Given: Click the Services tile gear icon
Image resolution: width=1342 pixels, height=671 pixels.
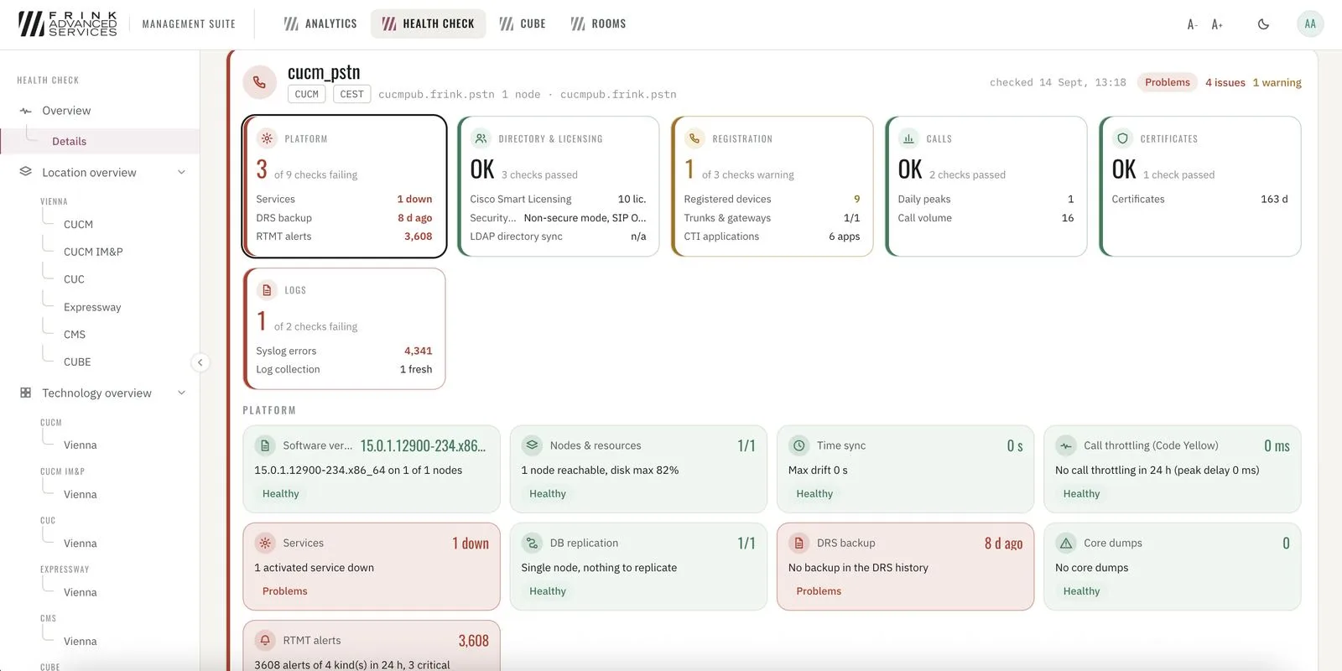Looking at the screenshot, I should coord(265,543).
